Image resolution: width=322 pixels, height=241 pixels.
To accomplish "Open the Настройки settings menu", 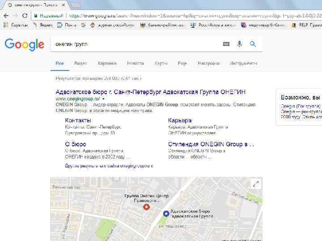I will [x=209, y=63].
